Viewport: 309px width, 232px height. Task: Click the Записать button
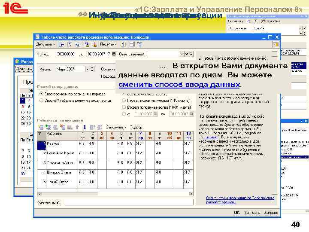pyautogui.click(x=252, y=213)
